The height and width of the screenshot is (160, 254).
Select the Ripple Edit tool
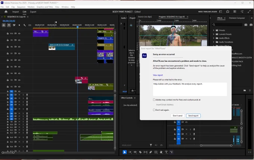(x=135, y=152)
